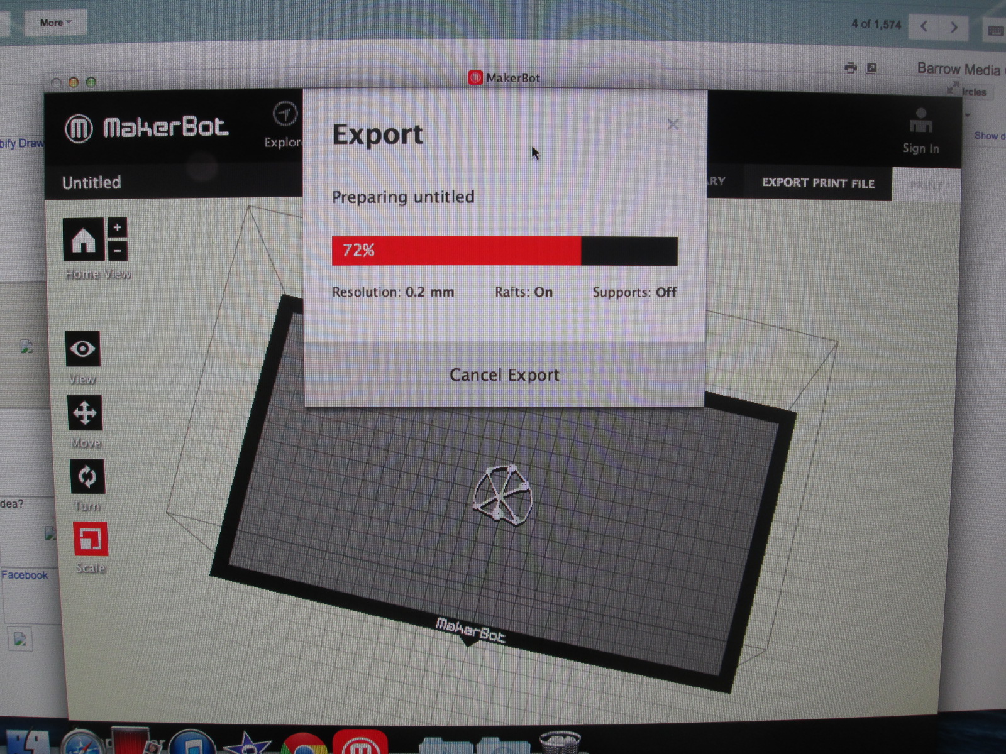Select the Turn rotate tool

(x=87, y=477)
